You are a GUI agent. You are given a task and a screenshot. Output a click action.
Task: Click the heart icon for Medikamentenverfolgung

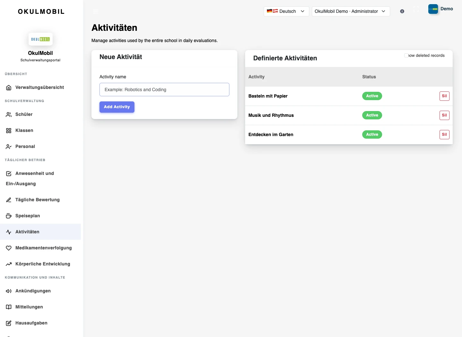pos(9,248)
